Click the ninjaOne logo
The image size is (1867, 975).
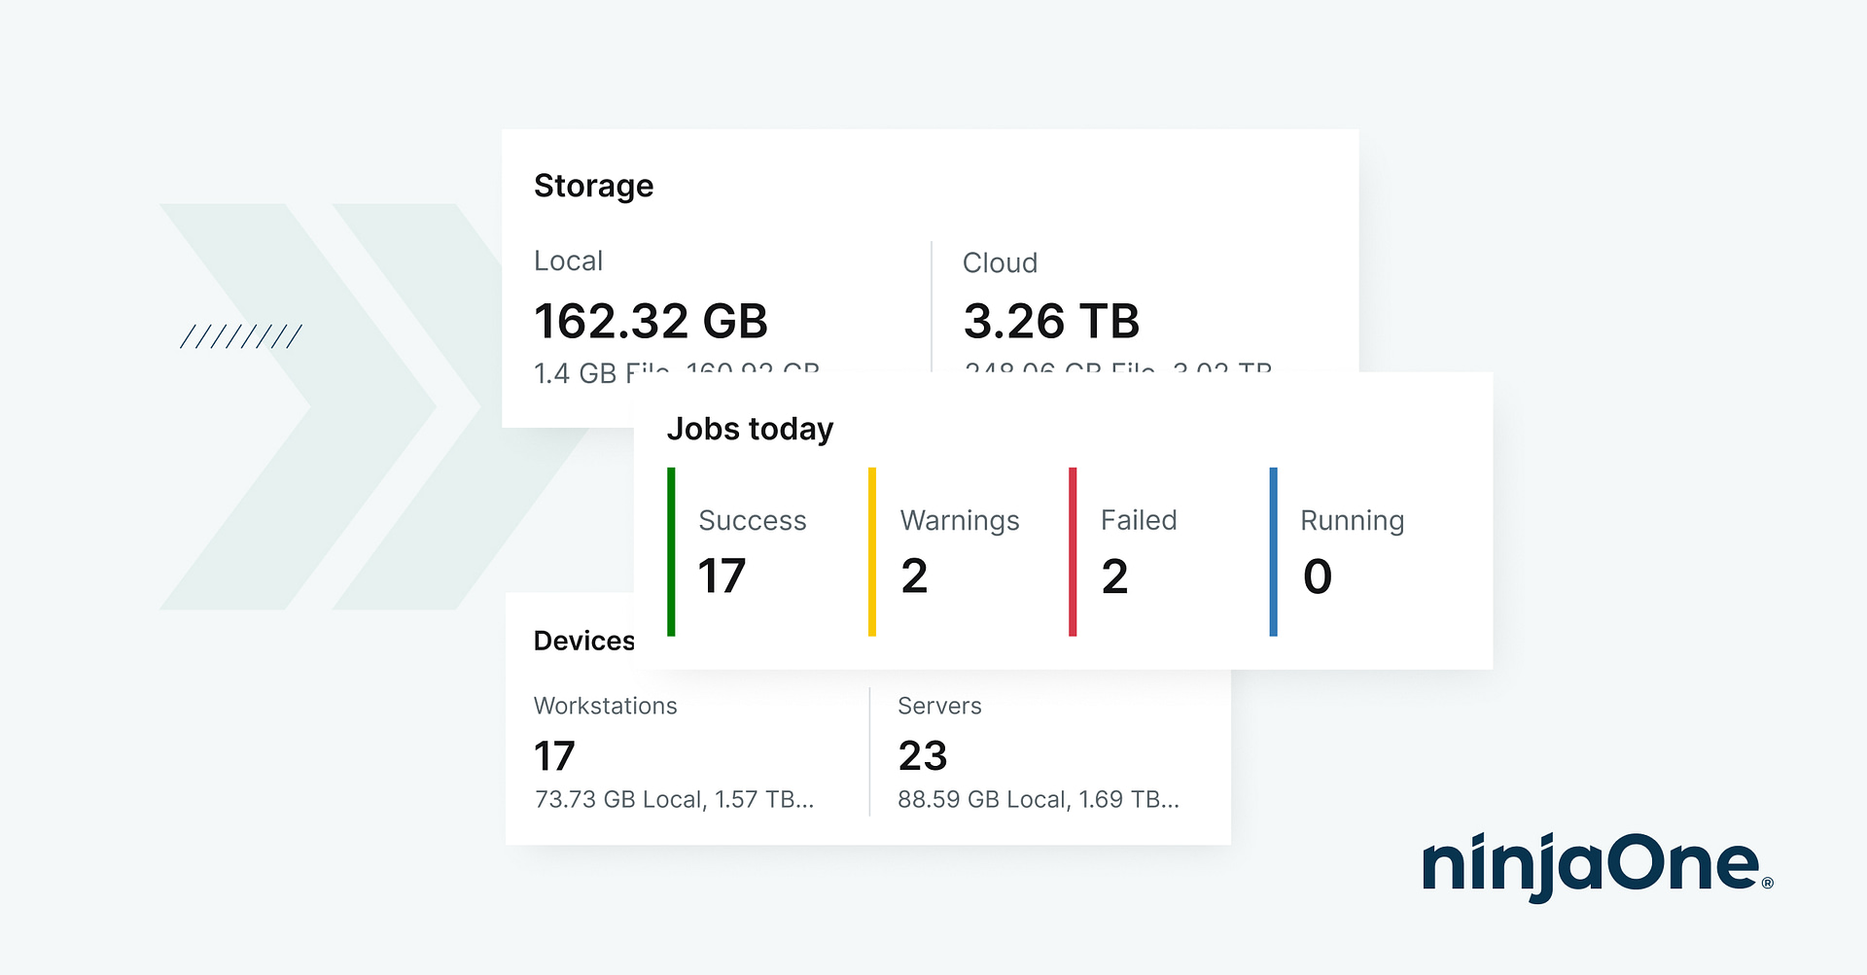1596,865
